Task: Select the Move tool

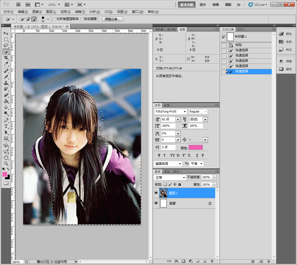Action: (x=6, y=33)
